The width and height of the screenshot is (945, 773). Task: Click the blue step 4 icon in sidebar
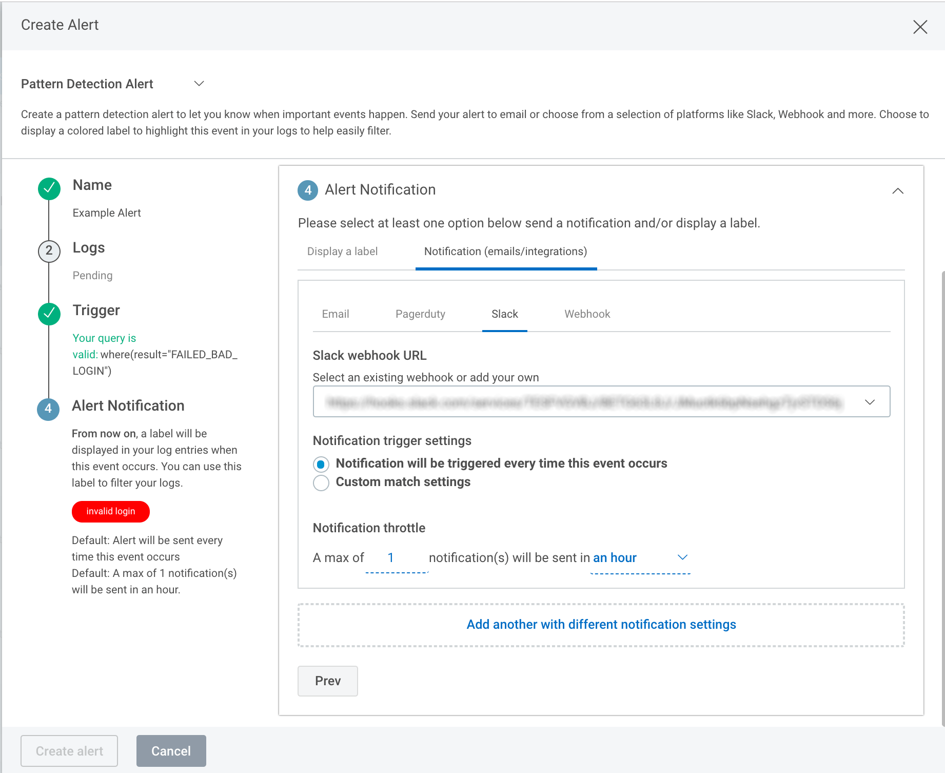click(48, 409)
